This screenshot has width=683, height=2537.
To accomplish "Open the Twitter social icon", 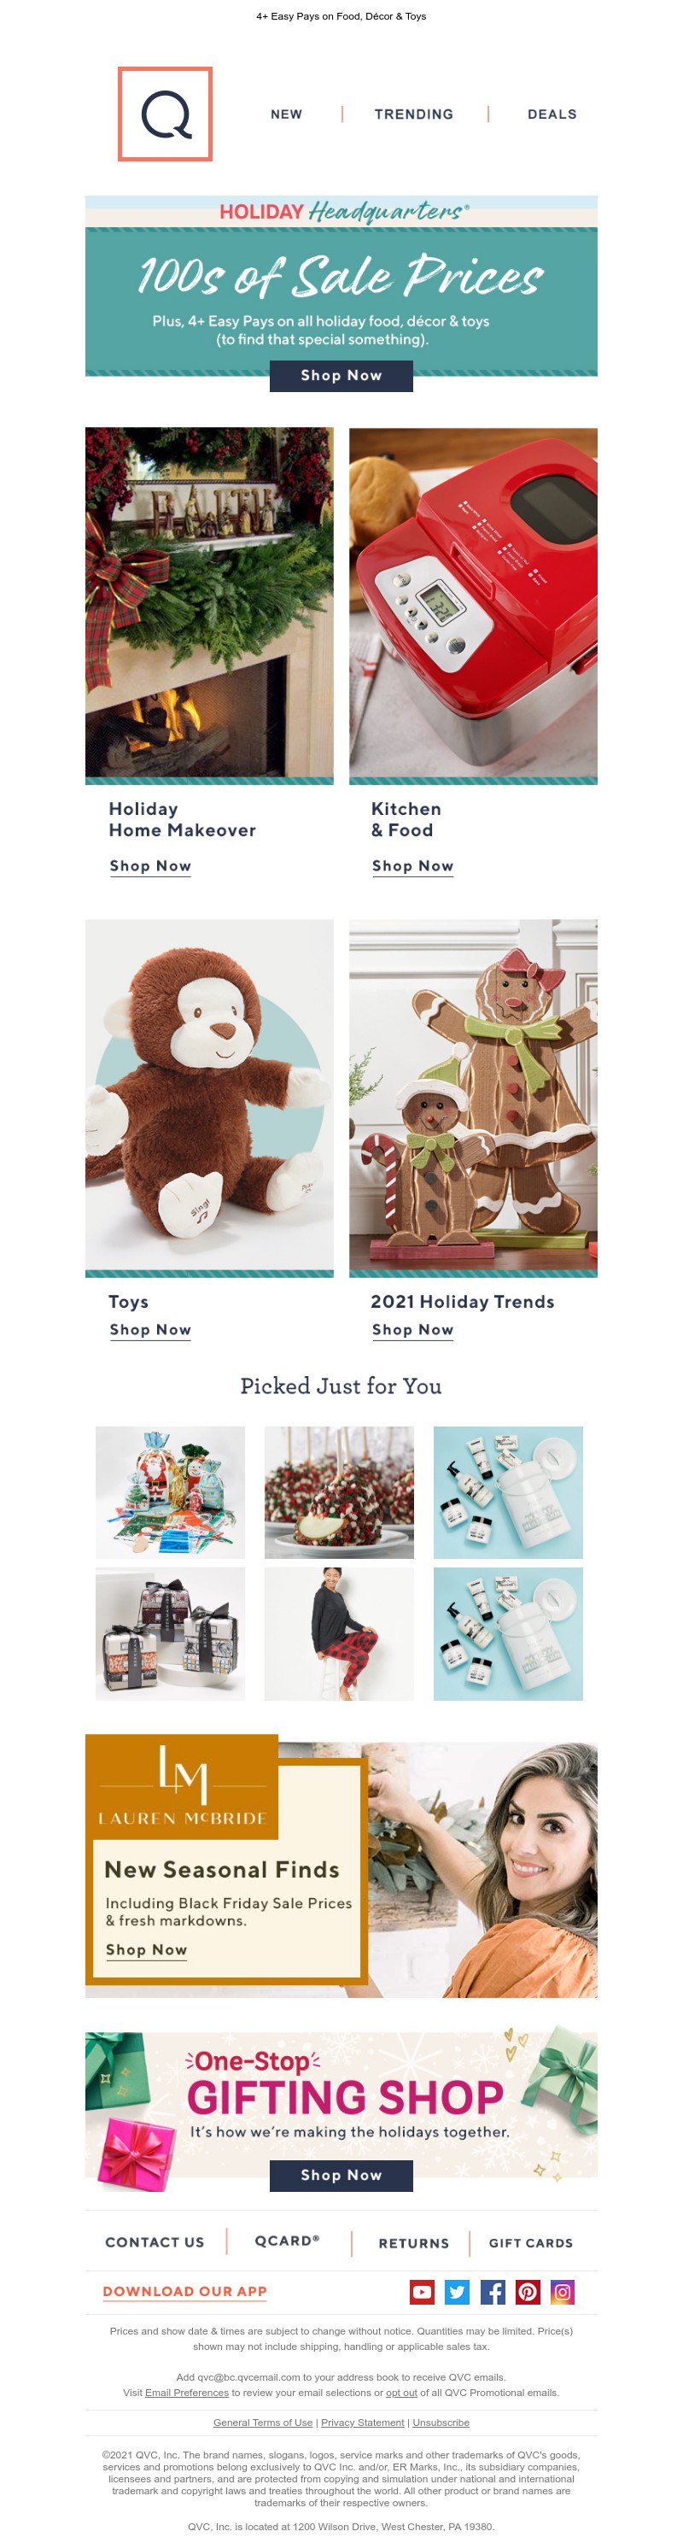I will (x=457, y=2291).
